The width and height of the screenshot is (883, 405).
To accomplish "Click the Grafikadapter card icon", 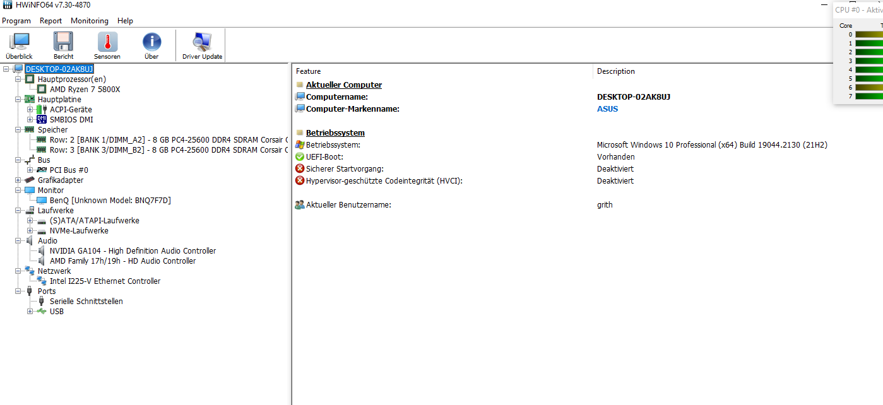I will click(x=30, y=180).
